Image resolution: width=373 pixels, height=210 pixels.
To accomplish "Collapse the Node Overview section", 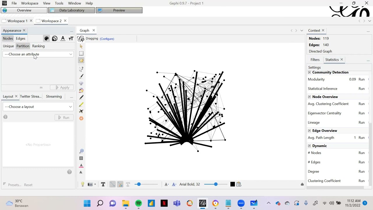I will (x=309, y=97).
